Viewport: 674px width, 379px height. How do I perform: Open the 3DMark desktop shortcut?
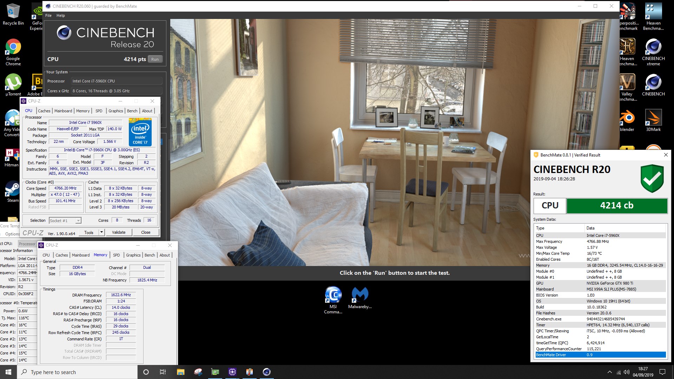coord(653,120)
